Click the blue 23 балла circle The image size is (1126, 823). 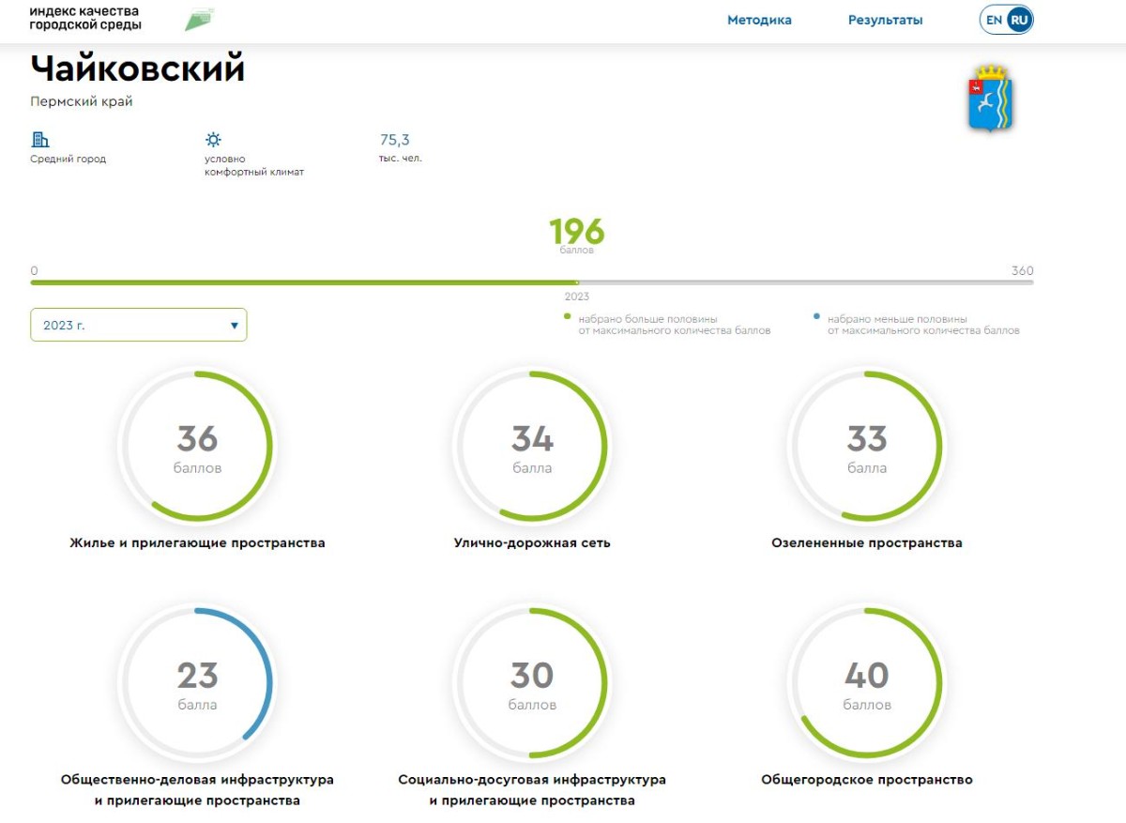[x=197, y=683]
